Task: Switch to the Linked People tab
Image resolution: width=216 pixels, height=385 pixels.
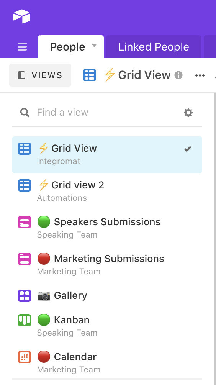Action: (x=154, y=47)
